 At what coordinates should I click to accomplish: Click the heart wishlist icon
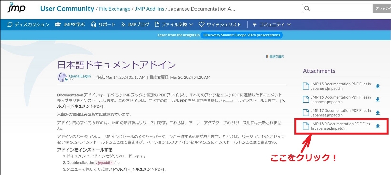[x=202, y=24]
